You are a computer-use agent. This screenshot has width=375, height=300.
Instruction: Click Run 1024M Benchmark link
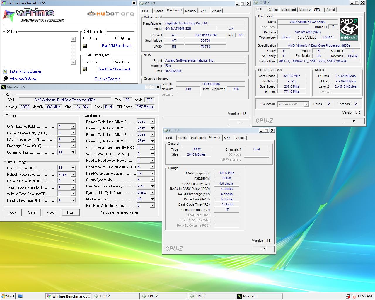click(114, 69)
